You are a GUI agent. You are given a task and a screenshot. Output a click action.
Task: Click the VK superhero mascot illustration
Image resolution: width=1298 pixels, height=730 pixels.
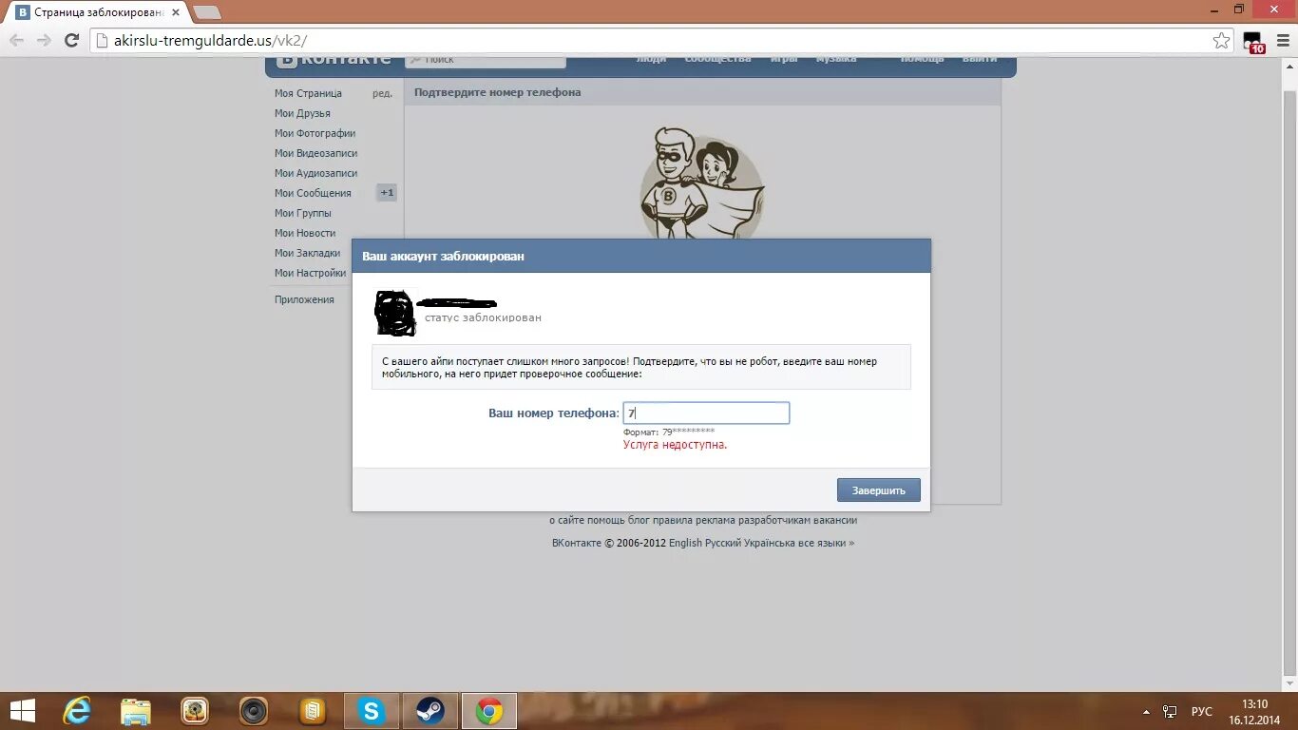click(x=701, y=182)
